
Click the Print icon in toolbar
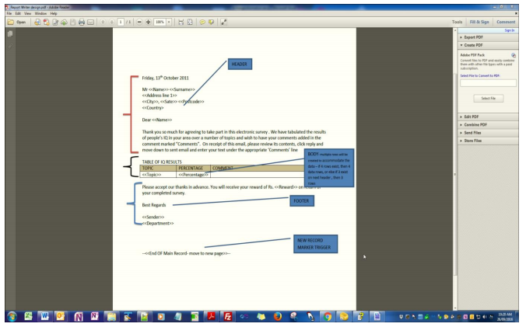[x=80, y=23]
